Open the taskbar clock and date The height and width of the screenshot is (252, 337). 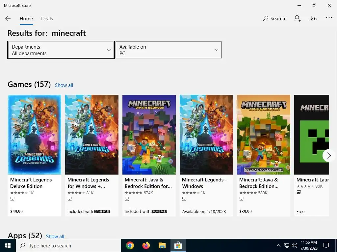pos(309,245)
